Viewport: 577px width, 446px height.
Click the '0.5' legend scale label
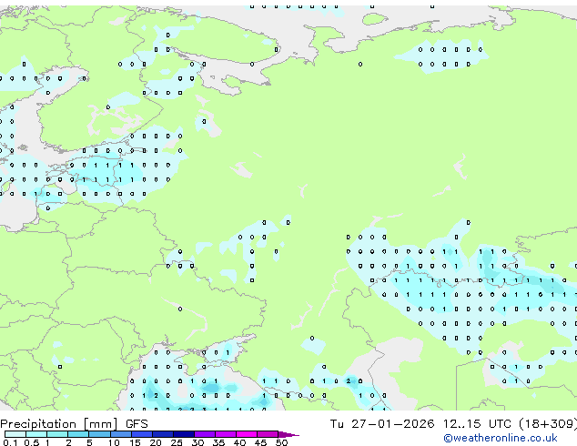[31, 442]
